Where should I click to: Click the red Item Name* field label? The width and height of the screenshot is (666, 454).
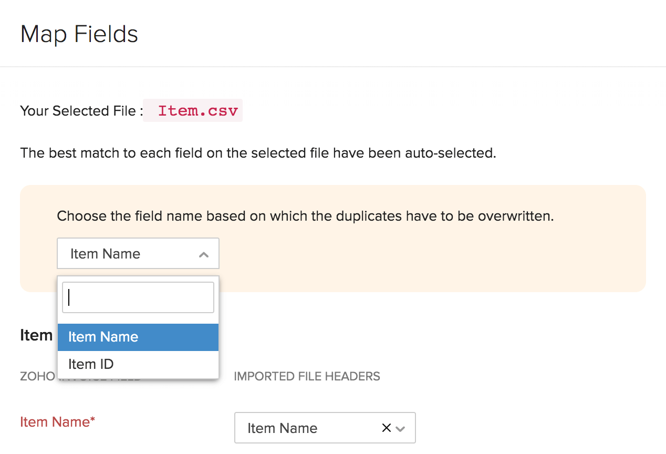[57, 422]
